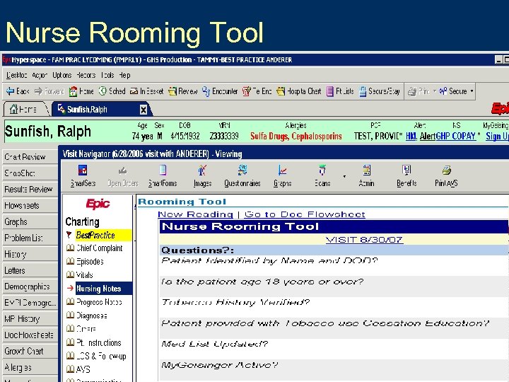Follow the Go to Doc Flowsheet link
Screen dimensions: 509x382
coord(305,214)
